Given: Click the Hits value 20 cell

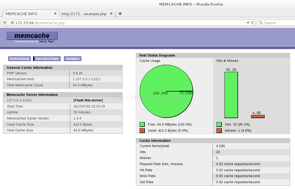Looking at the screenshot, I should click(251, 152).
